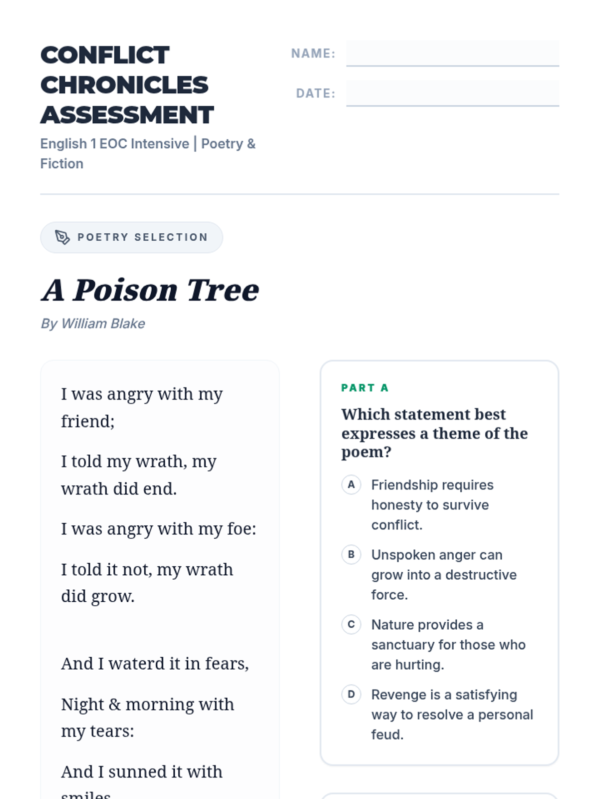This screenshot has width=599, height=799.
Task: Click poem line "I told my wrath, my wrath did end."
Action: point(139,475)
